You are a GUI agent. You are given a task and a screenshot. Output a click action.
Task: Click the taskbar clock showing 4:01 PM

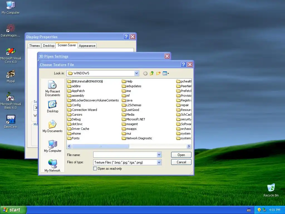click(x=274, y=210)
